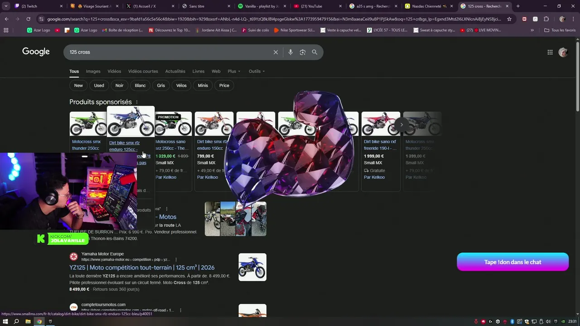Viewport: 580px width, 326px height.
Task: Switch to the YouTube tab
Action: coord(317,6)
